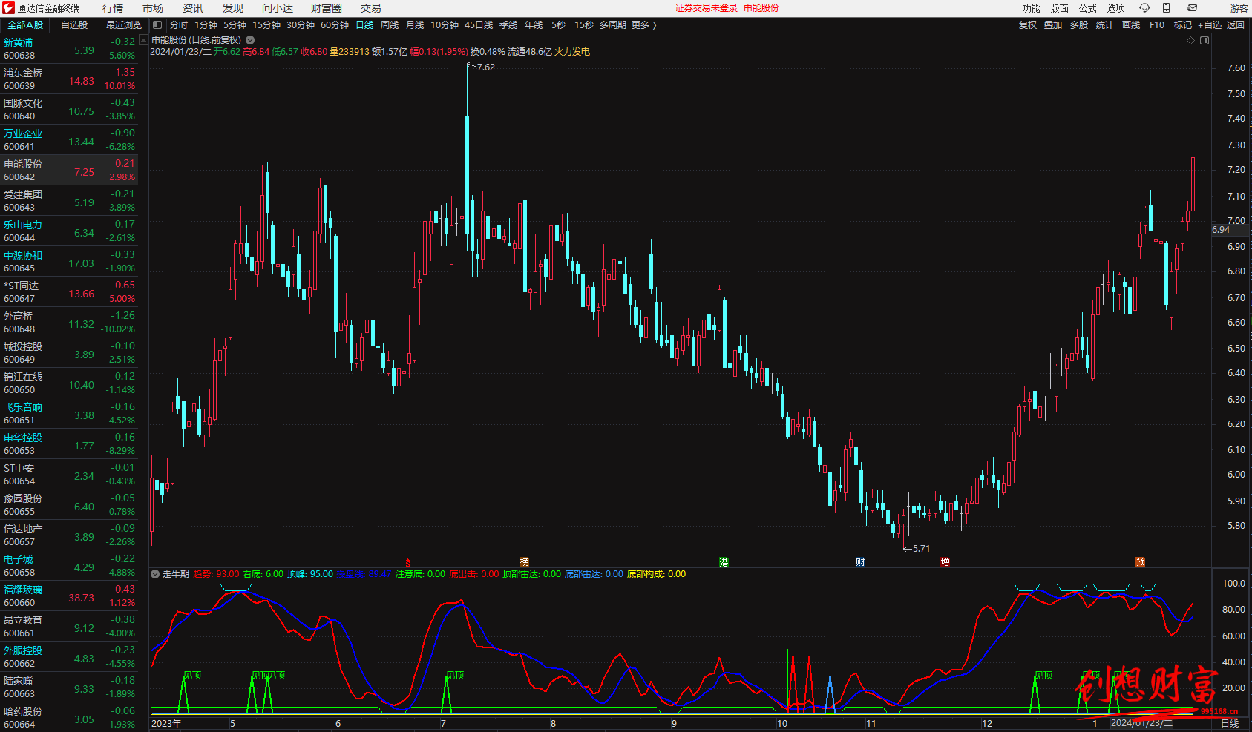Select the 30分钟 chart period
This screenshot has height=732, width=1252.
pos(301,25)
